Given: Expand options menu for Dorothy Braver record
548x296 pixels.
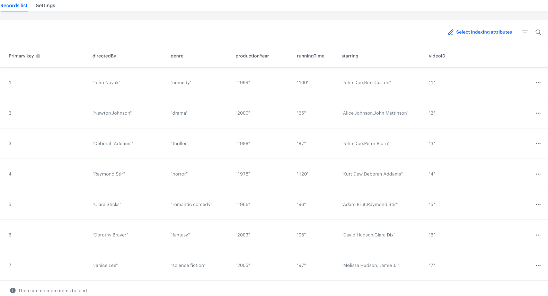Looking at the screenshot, I should coord(538,235).
